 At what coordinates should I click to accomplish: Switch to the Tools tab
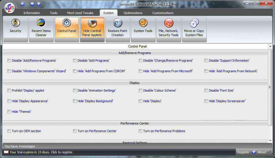[x=53, y=13]
